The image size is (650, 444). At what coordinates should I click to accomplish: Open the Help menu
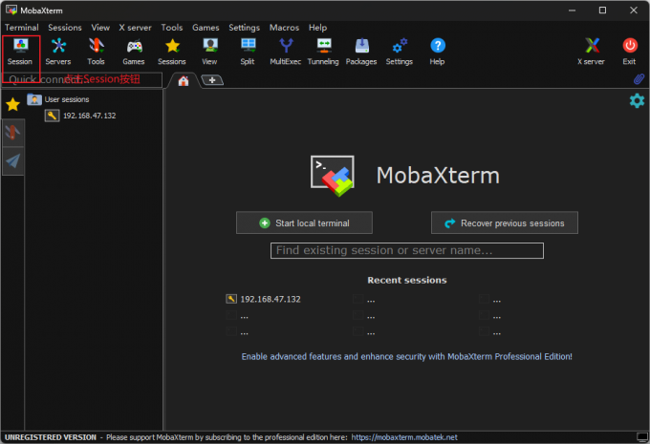317,28
